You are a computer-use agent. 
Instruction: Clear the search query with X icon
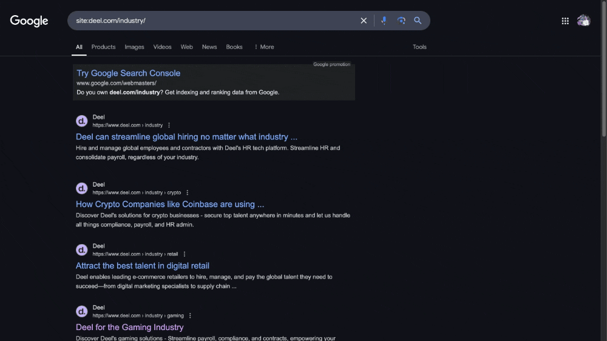pos(364,21)
